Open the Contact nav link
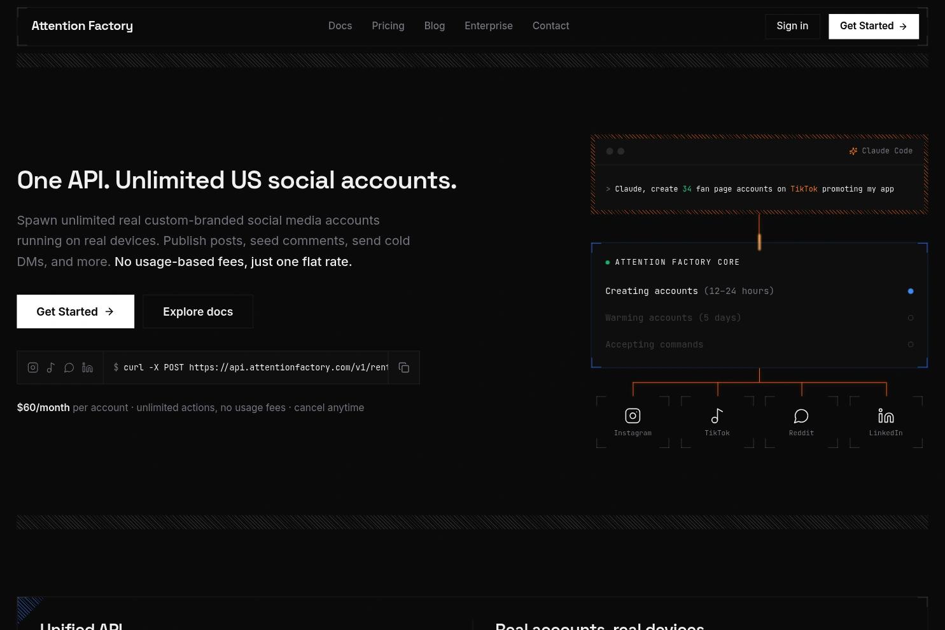The image size is (945, 630). pyautogui.click(x=551, y=26)
